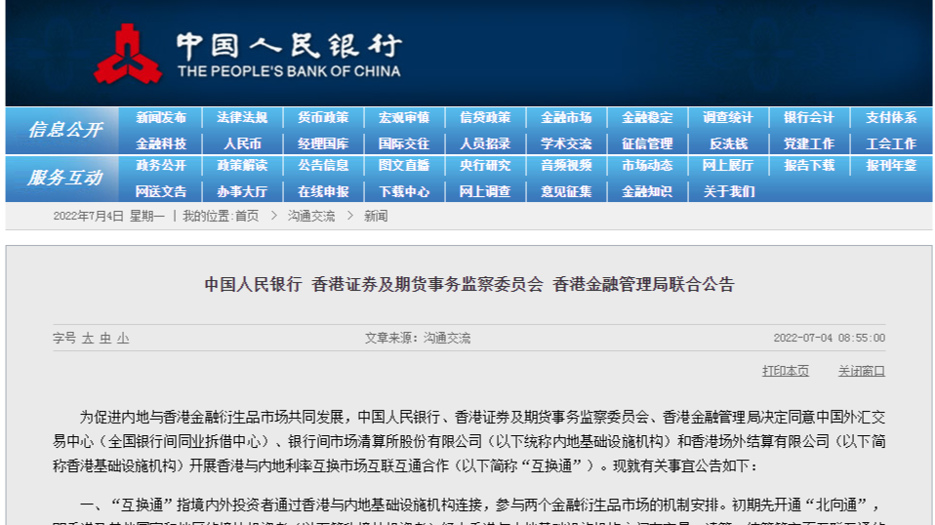935x525 pixels.
Task: Go to 国际交往 page
Action: (x=404, y=143)
